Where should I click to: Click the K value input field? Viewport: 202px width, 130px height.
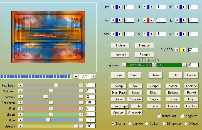pos(161,20)
